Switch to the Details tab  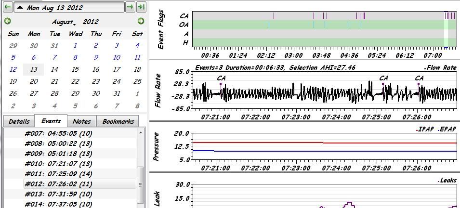coord(19,121)
